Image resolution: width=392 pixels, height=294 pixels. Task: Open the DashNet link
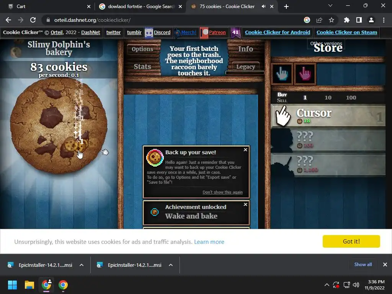tap(90, 32)
